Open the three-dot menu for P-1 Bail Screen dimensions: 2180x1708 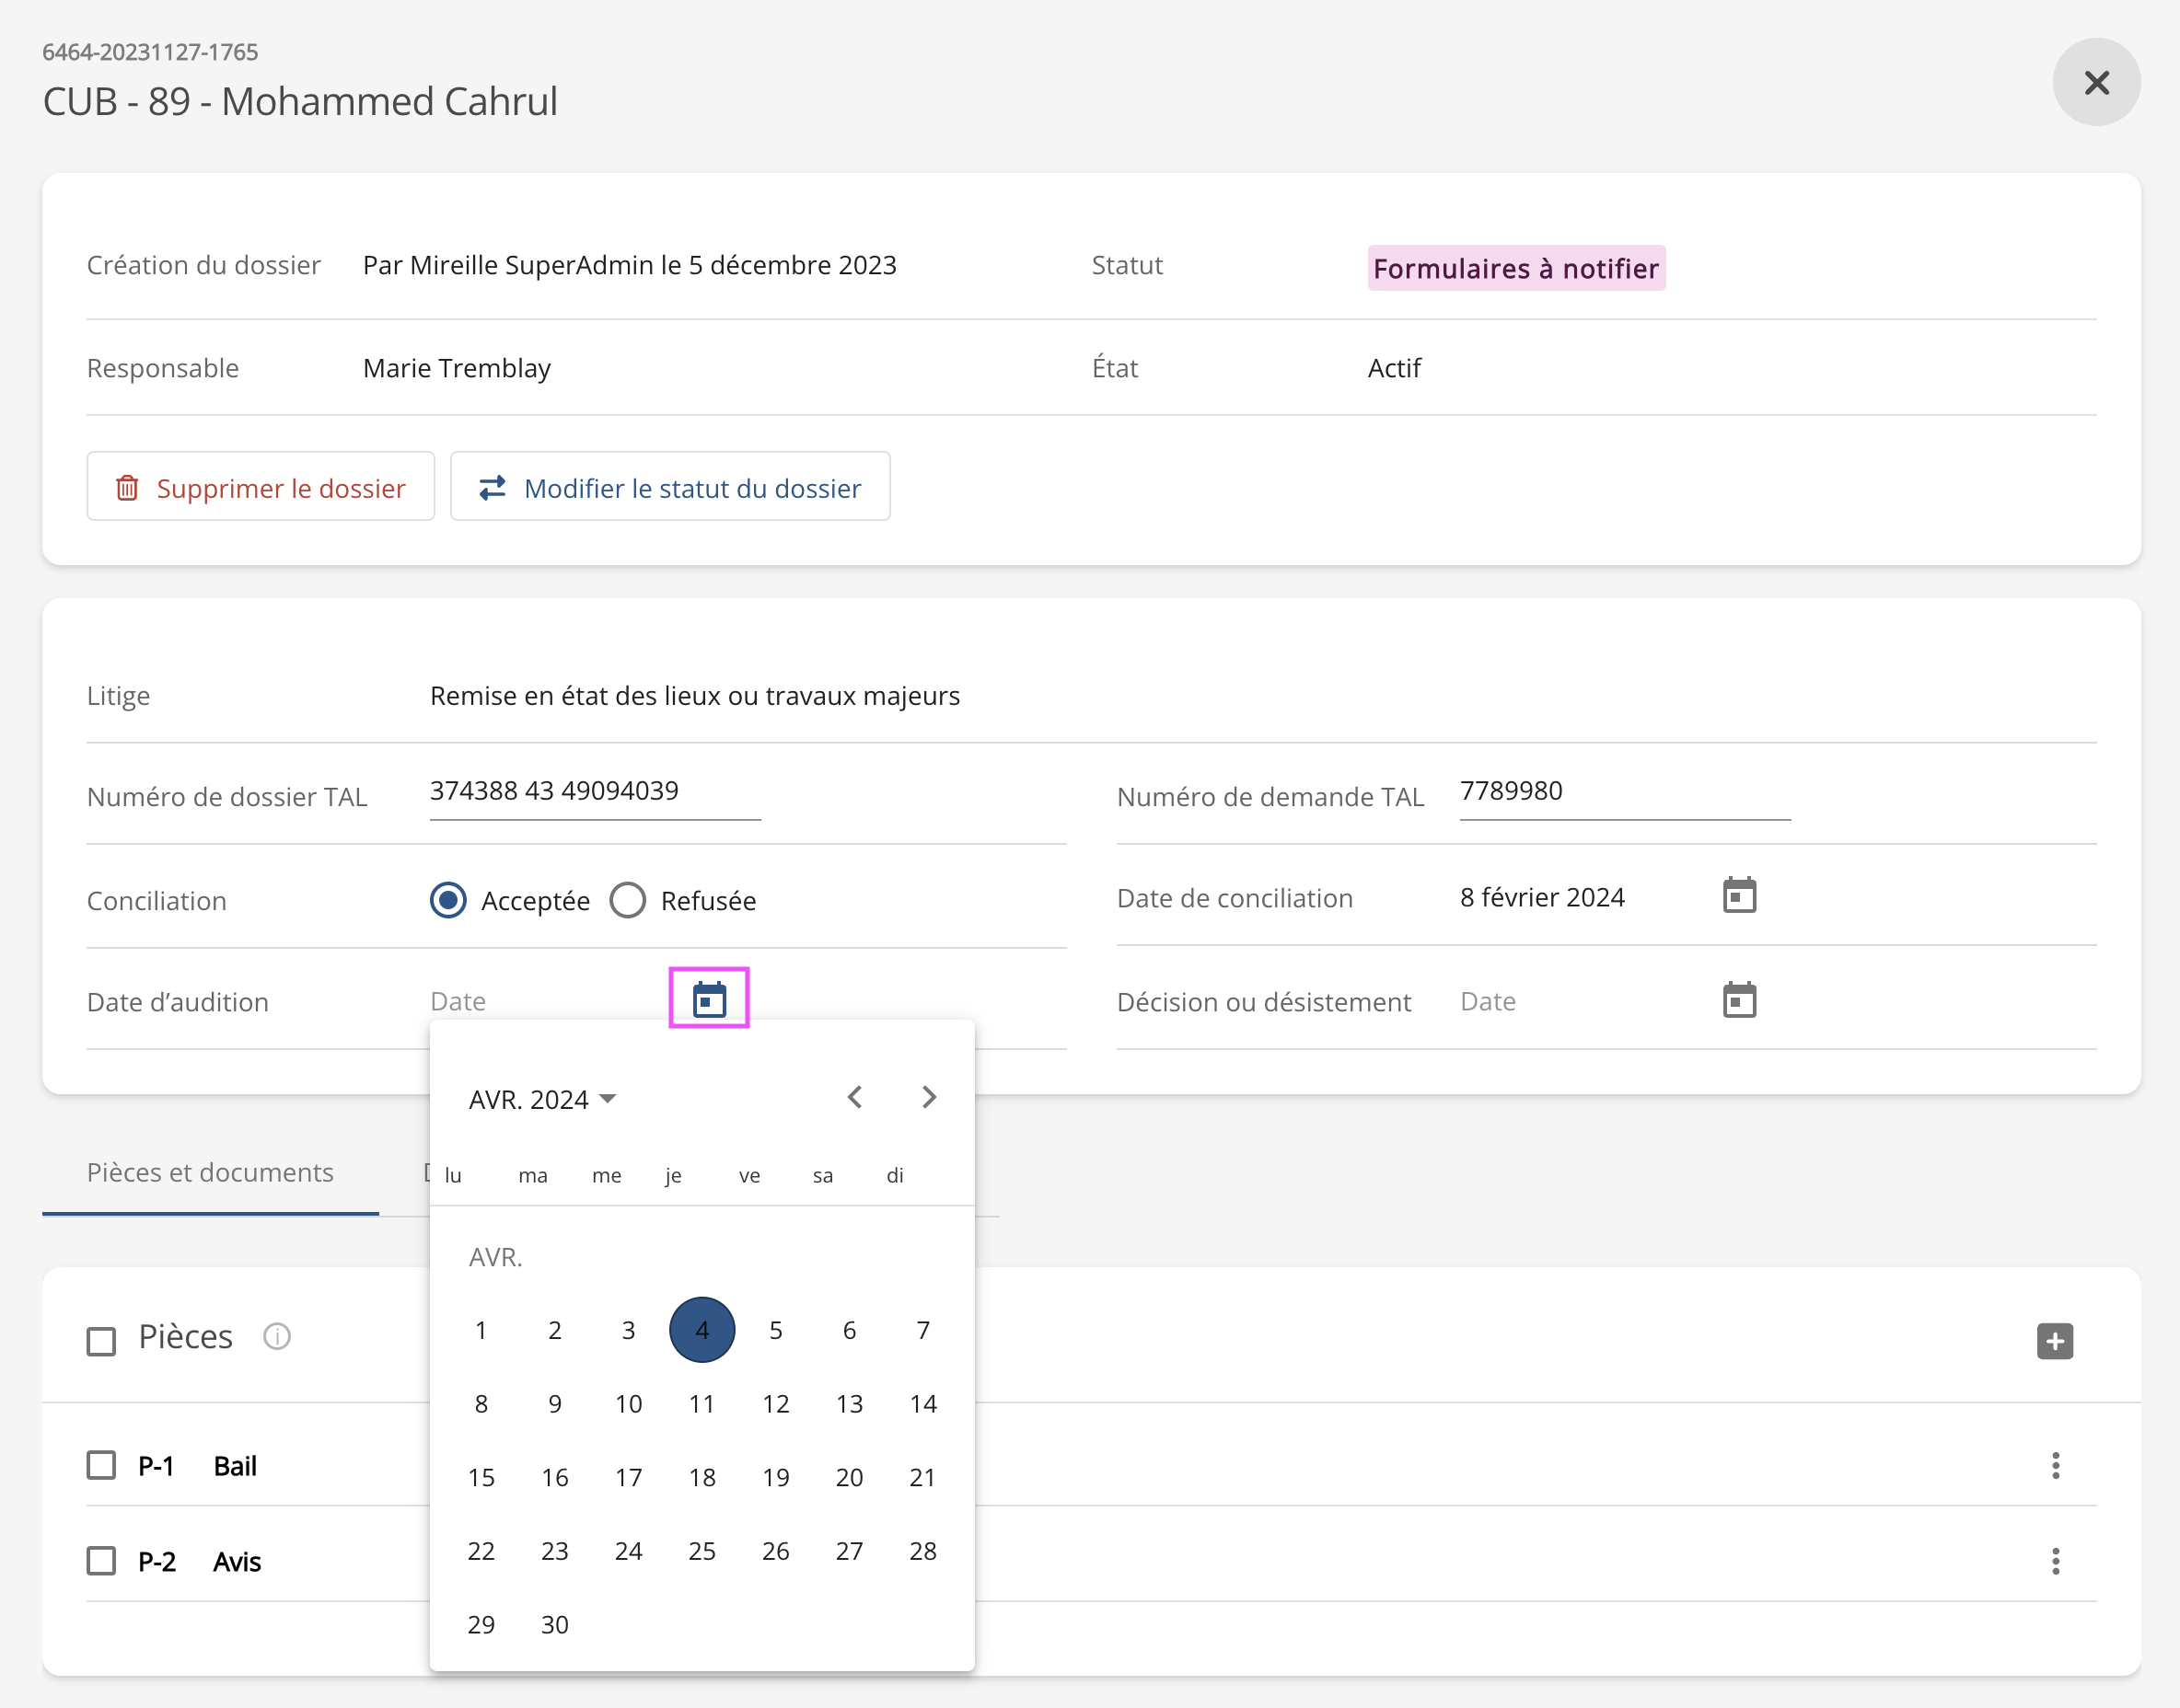pos(2055,1465)
